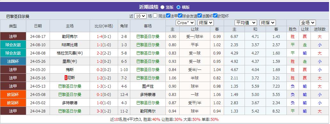
Task: Open the 1-4(0-1) score link
Action: point(104,36)
